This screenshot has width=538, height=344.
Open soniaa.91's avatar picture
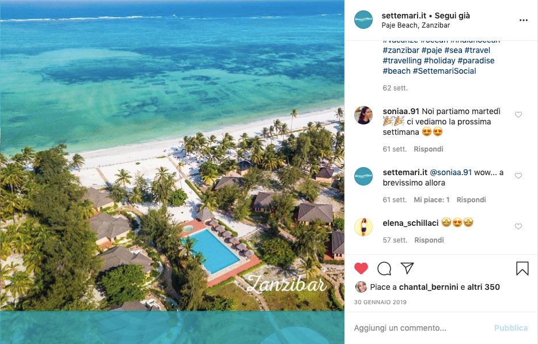[363, 115]
